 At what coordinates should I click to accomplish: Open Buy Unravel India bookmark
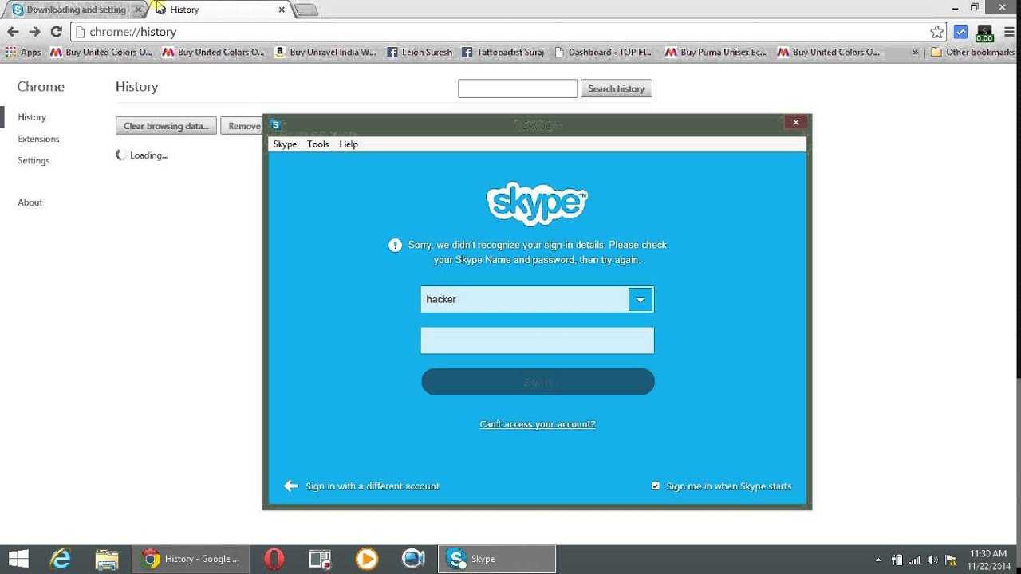tap(325, 52)
